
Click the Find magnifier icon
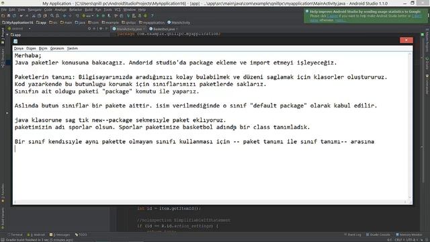coord(52,15)
